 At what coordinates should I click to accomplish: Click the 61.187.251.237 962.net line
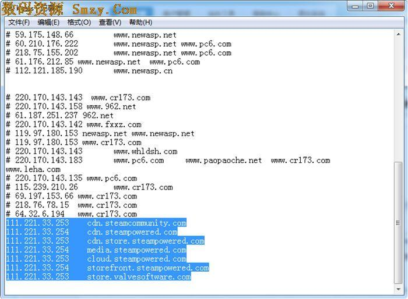point(59,115)
